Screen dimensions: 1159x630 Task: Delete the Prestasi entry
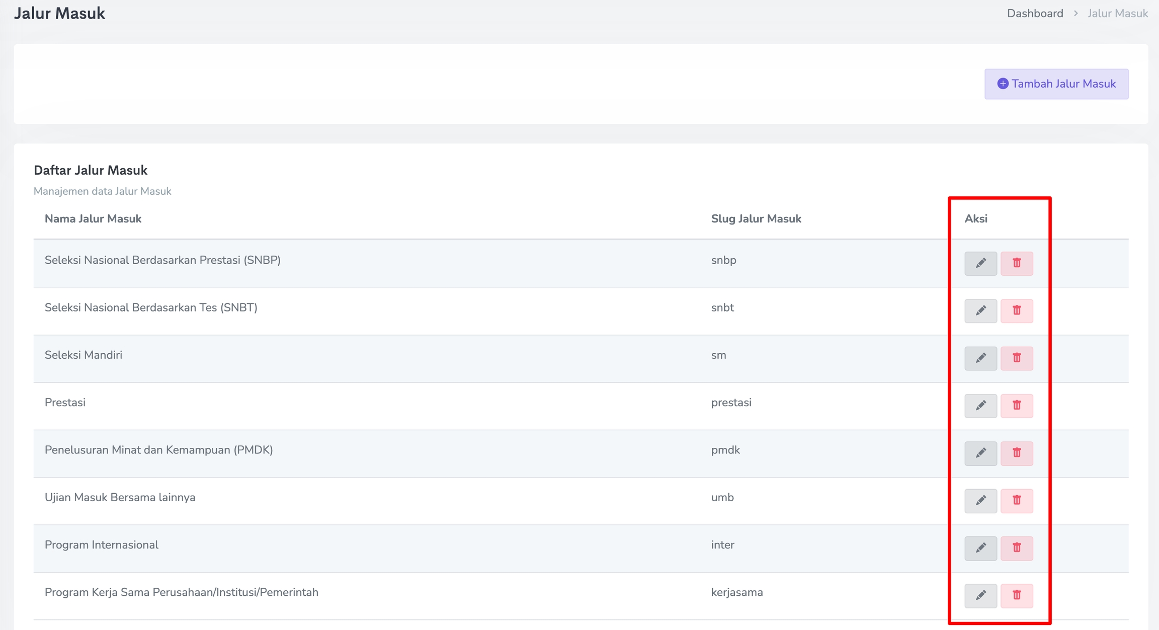click(x=1017, y=406)
